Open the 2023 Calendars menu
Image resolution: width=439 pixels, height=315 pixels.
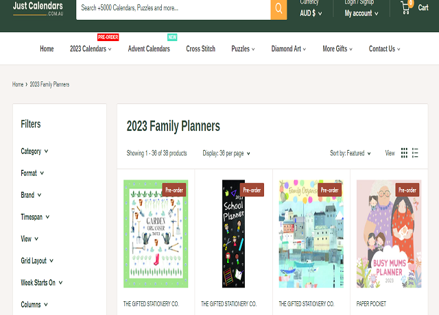click(x=91, y=49)
